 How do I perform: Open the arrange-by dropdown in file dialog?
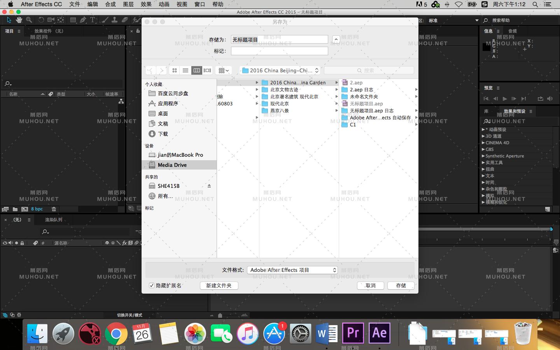point(224,70)
